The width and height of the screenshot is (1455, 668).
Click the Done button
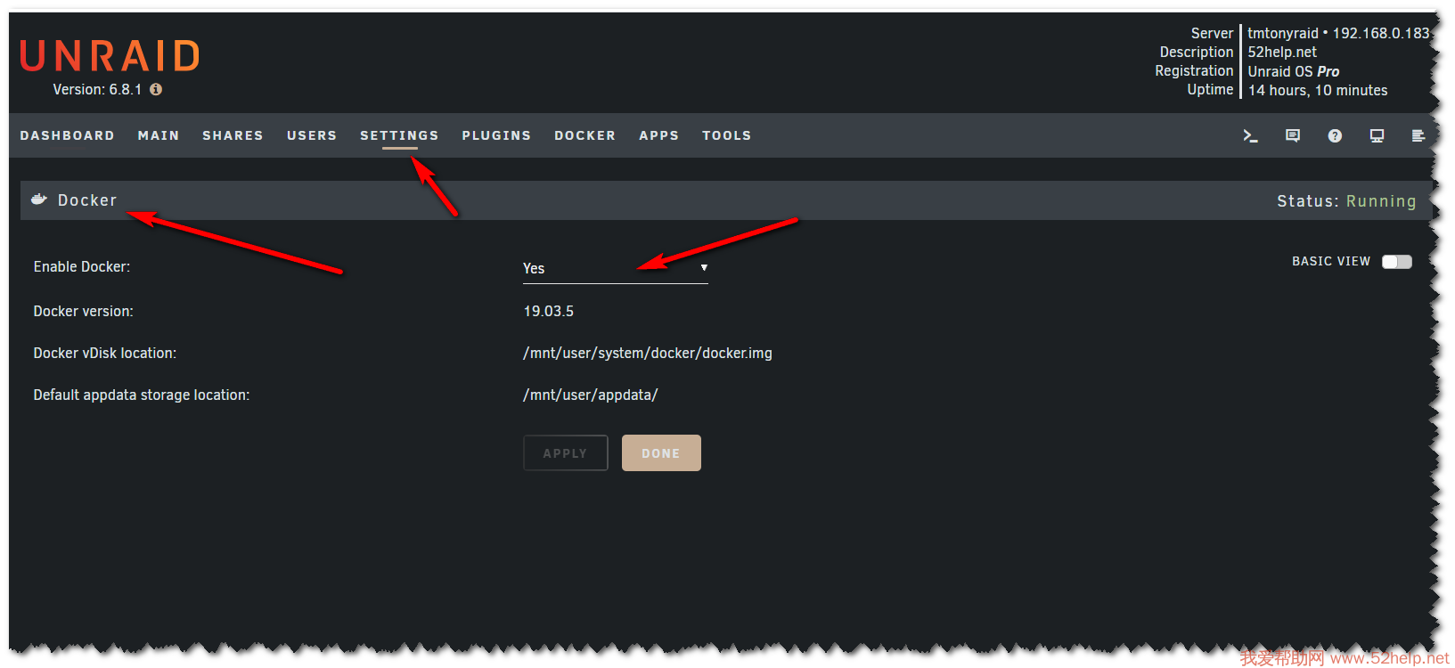point(661,453)
